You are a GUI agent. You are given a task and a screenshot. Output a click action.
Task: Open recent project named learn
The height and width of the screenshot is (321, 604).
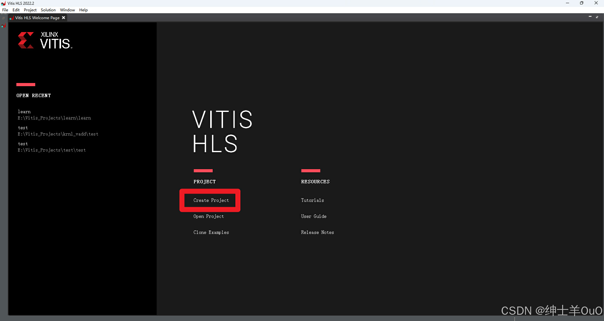[24, 112]
